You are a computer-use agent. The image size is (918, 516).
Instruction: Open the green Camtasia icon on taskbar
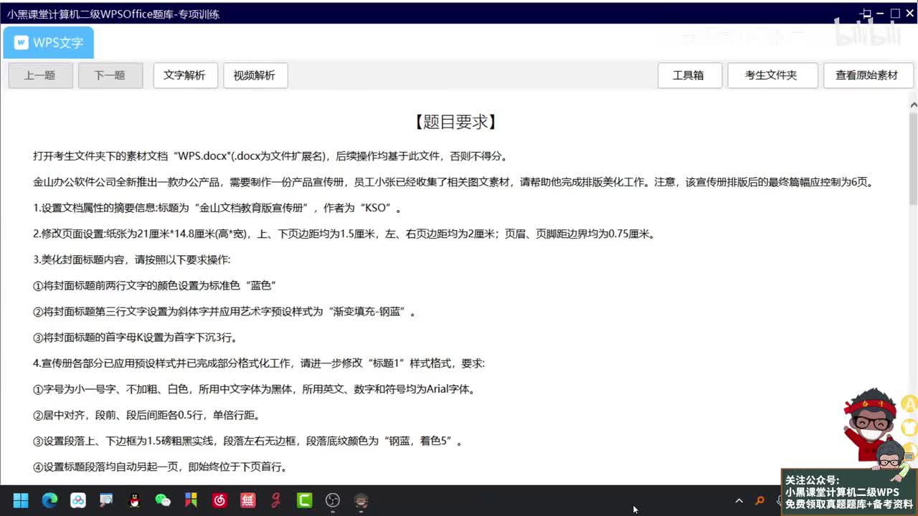(305, 500)
